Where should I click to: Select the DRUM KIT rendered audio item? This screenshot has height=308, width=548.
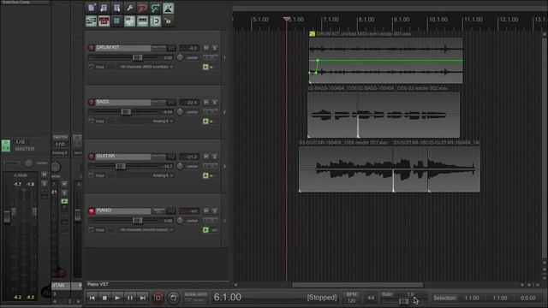point(386,60)
